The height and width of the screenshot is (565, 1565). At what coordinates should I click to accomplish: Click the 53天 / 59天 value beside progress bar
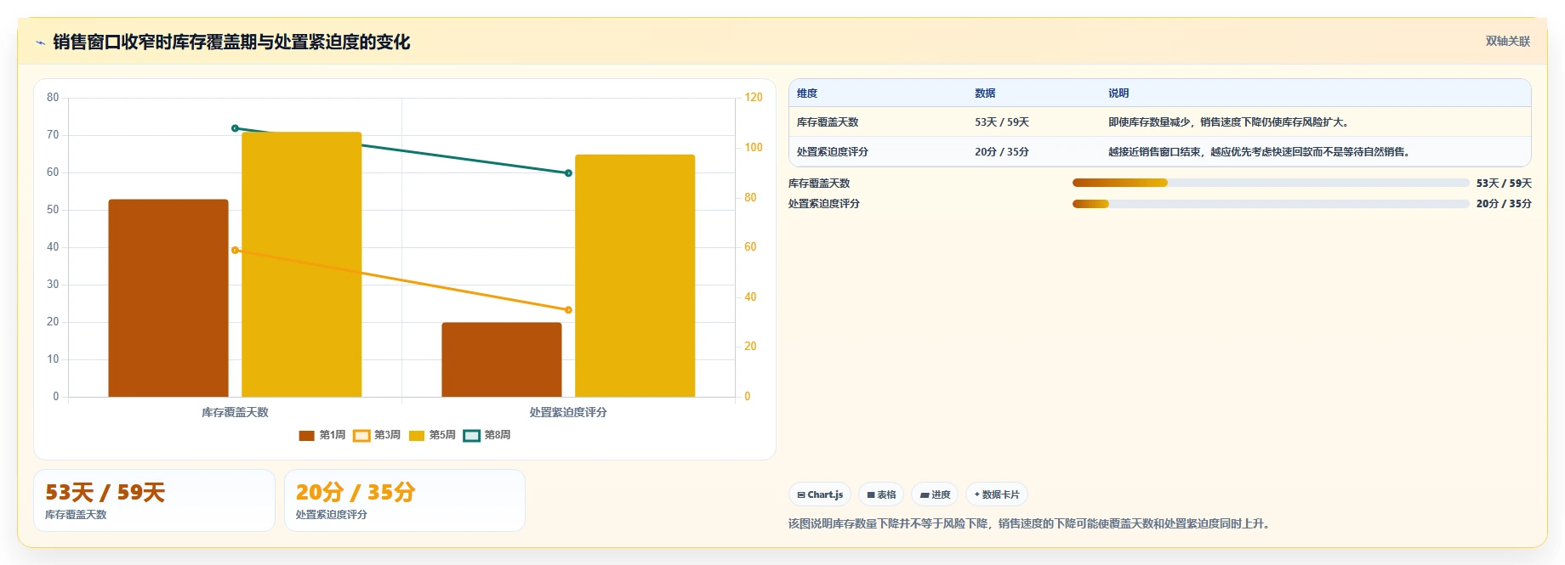[1504, 183]
